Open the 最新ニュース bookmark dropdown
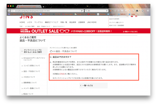 click(x=46, y=14)
